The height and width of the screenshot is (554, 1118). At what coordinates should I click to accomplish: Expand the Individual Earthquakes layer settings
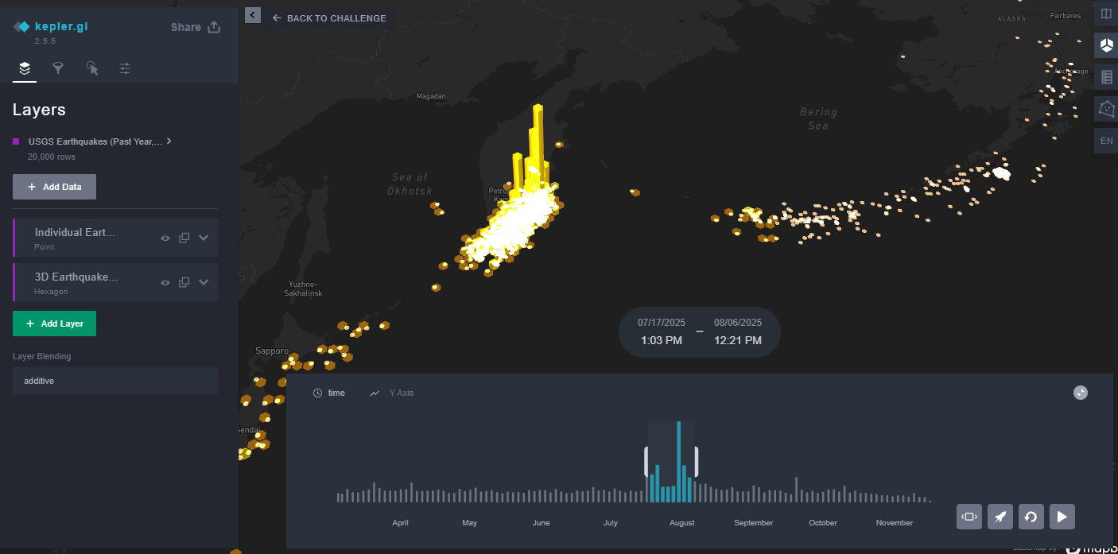[x=204, y=238]
